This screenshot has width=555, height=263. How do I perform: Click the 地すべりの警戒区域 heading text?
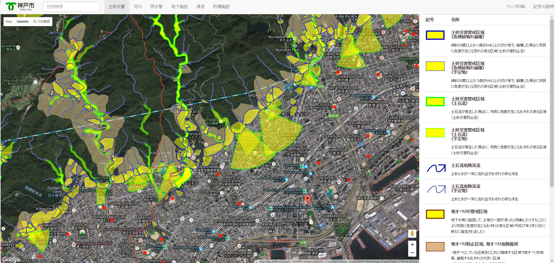pyautogui.click(x=469, y=212)
